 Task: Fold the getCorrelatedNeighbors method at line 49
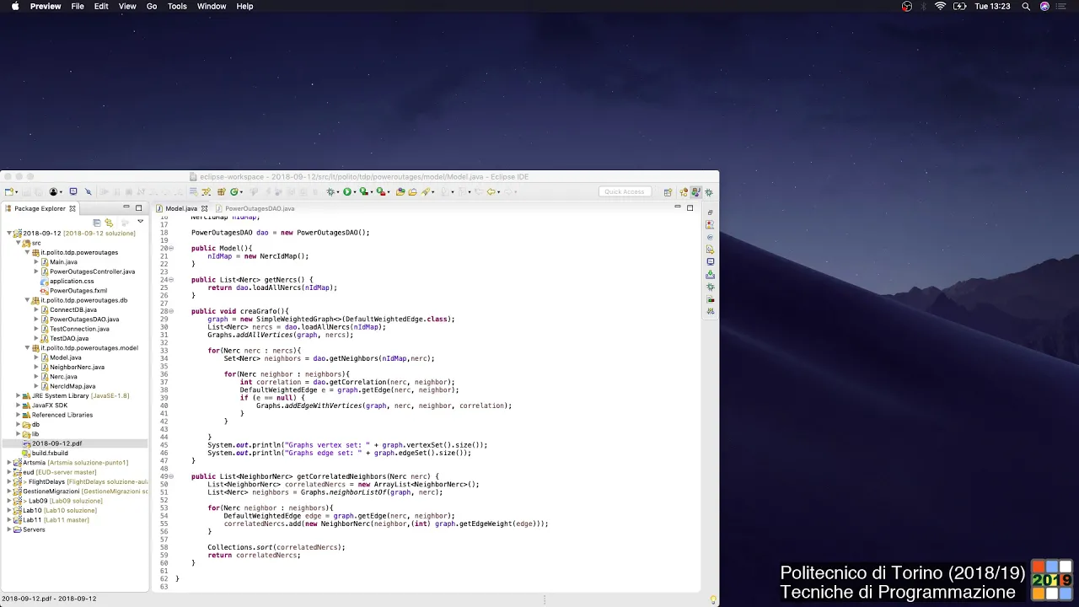171,476
